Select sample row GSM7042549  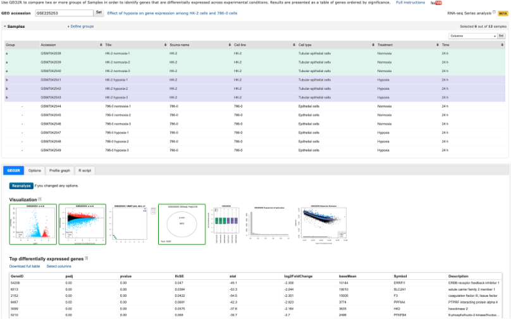click(255, 151)
